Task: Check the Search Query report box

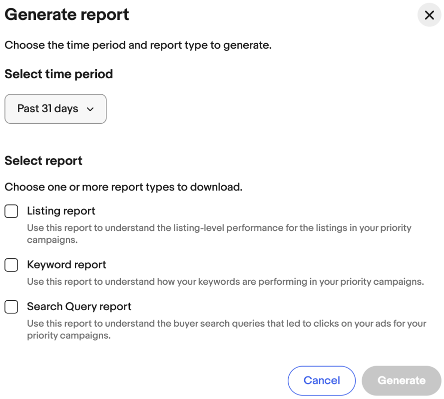Action: (11, 307)
